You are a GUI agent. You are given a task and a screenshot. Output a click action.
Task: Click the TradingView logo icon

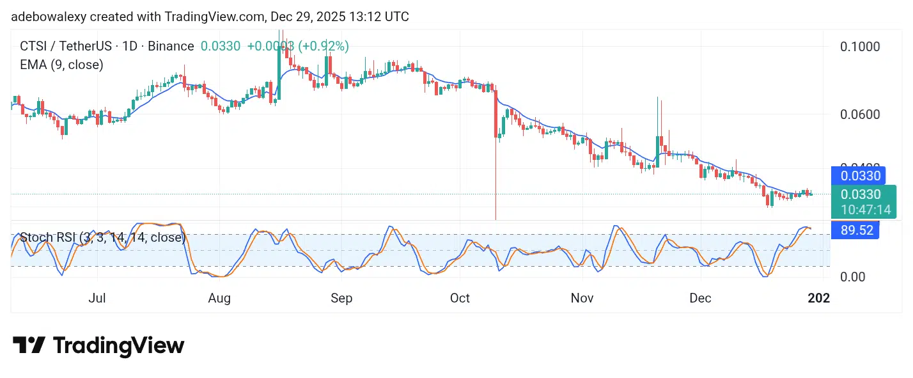coord(29,345)
